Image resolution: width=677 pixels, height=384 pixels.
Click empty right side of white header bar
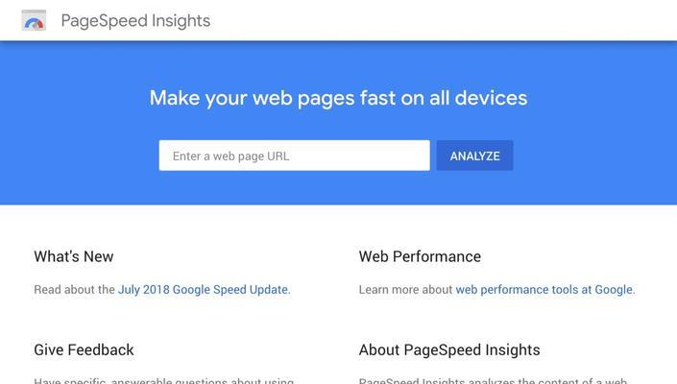(x=475, y=20)
